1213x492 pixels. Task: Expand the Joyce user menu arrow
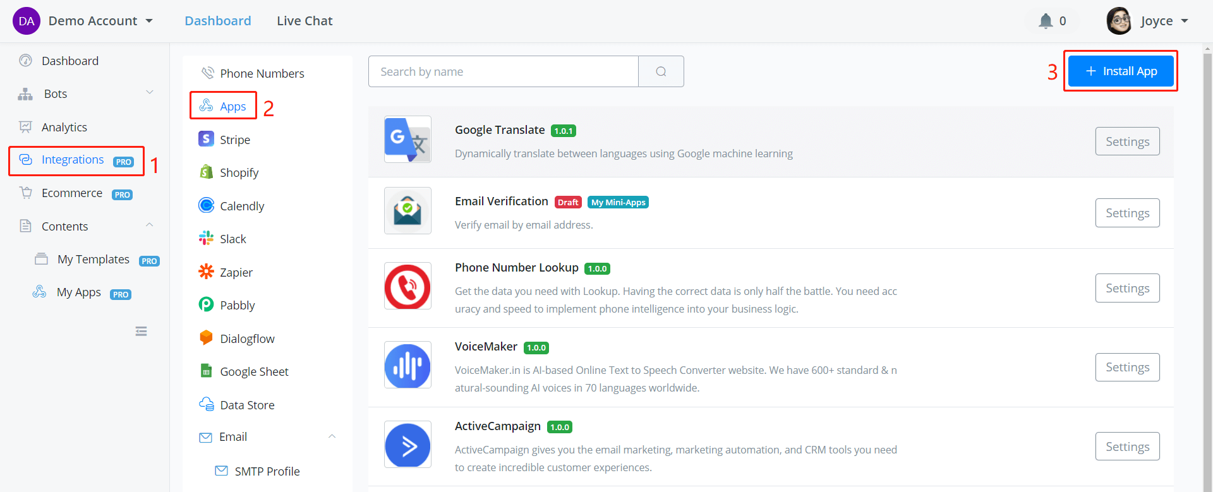click(1185, 21)
